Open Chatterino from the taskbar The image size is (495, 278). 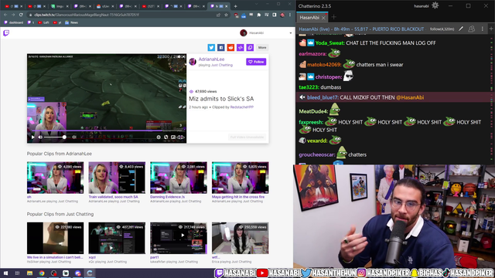click(90, 273)
